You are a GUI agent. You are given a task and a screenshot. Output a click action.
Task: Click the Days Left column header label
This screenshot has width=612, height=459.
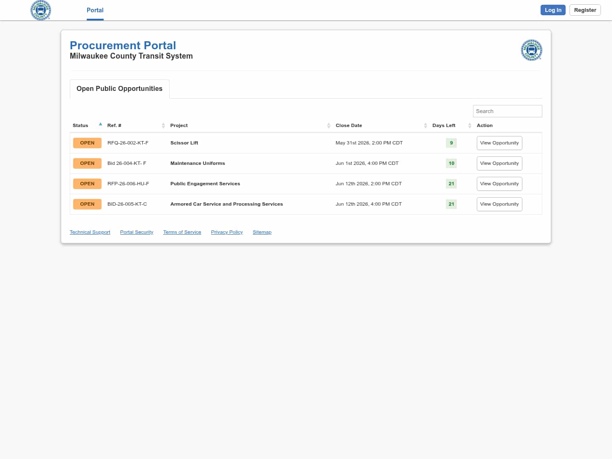[444, 125]
